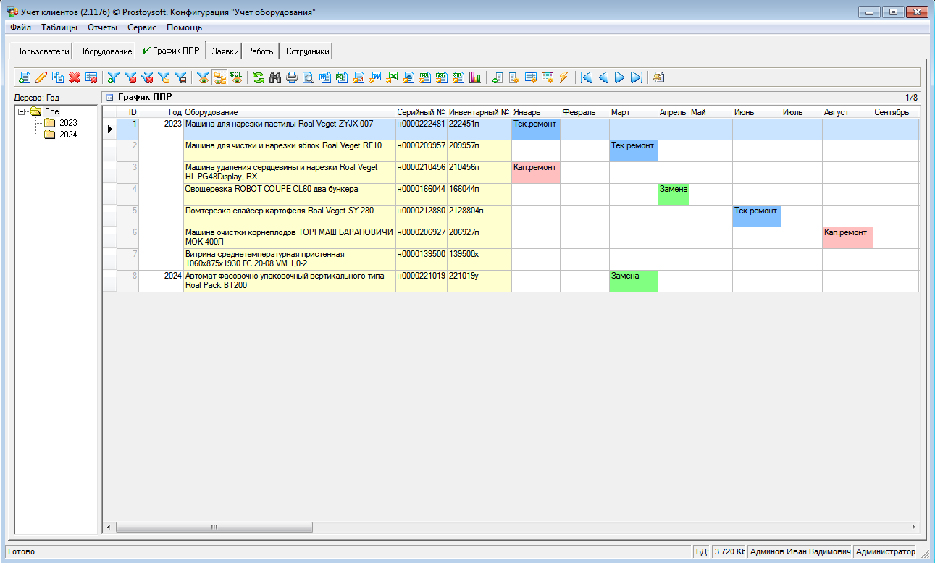The image size is (935, 563).
Task: Open print preview magnifier icon
Action: point(308,77)
